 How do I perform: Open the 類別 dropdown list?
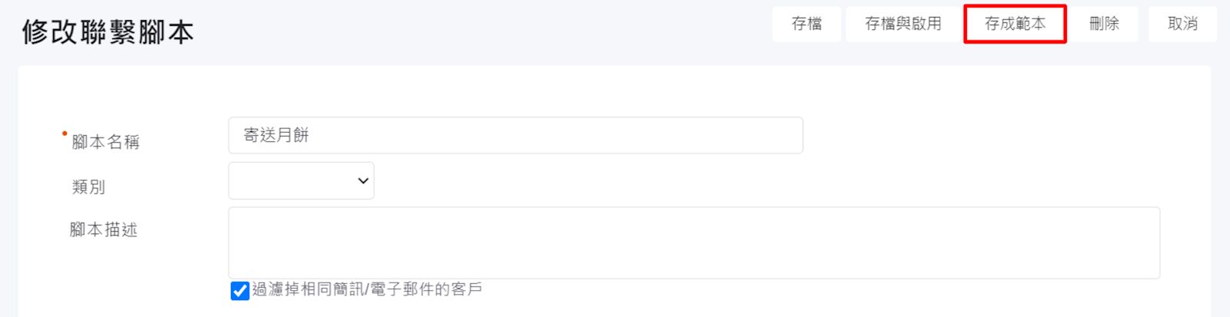click(301, 180)
